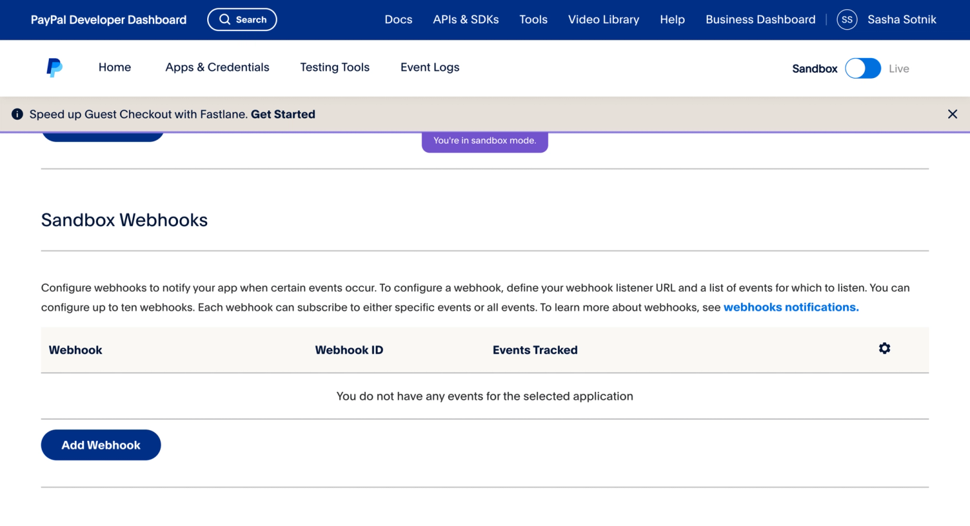Open the Video Library link
Screen dimensions: 970x526
click(x=603, y=20)
